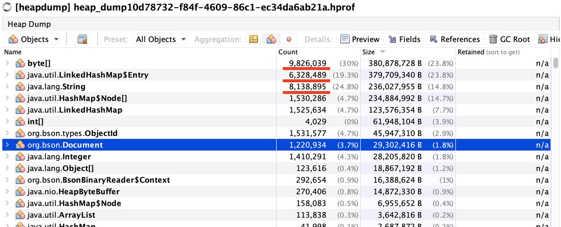
Task: Click the org.bson.types.ObjectId class icon
Action: click(x=20, y=133)
